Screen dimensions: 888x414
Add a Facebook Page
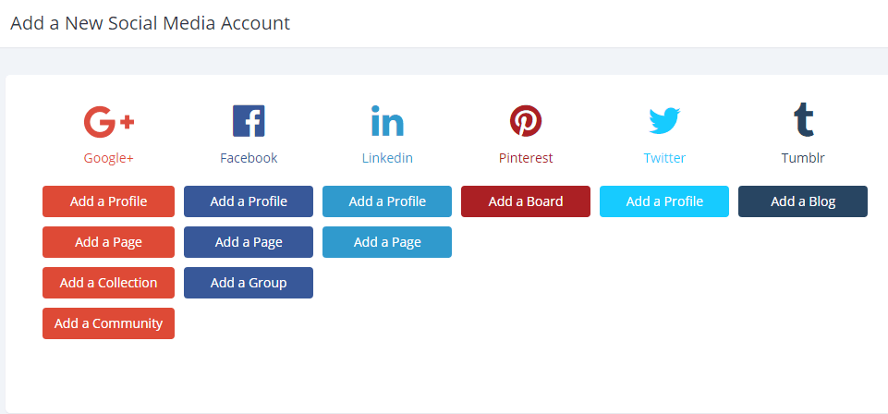pos(249,242)
